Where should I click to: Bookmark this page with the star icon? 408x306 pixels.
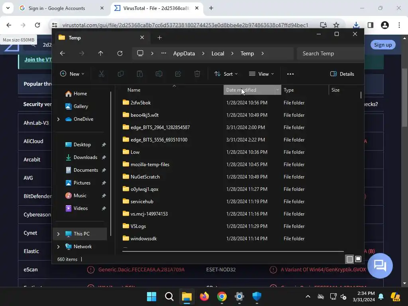click(336, 25)
